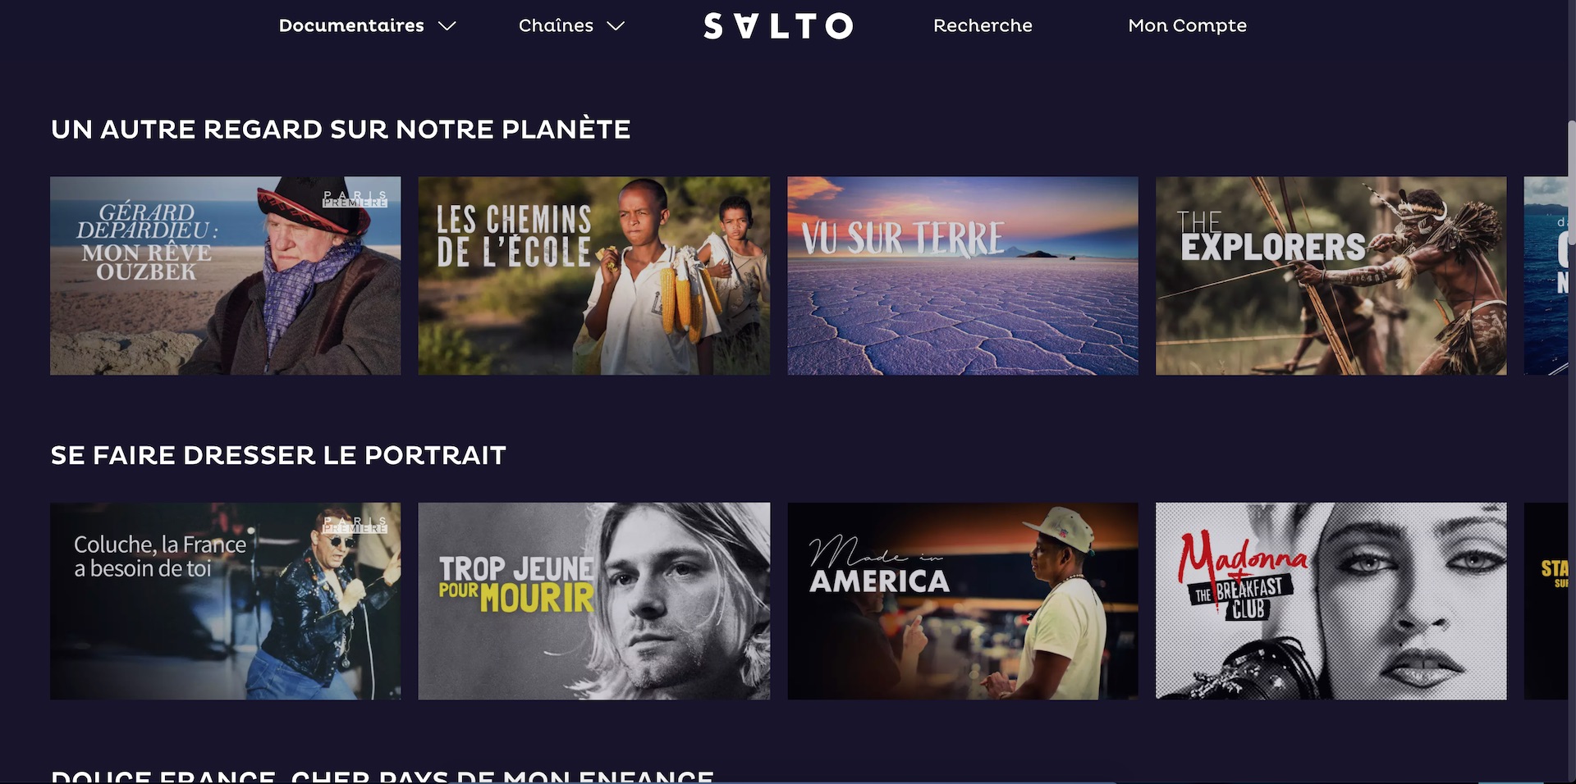Open Coluche, la France a besoin de toi
This screenshot has height=784, width=1576.
[x=226, y=601]
